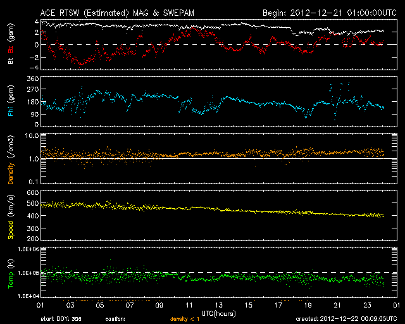Image resolution: width=405 pixels, height=324 pixels.
Task: Click the '180' tick on the Phi axis
Action: click(x=33, y=102)
